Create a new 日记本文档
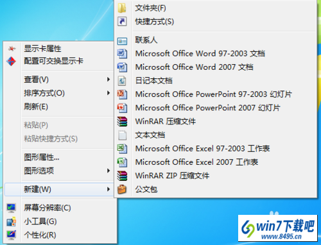 tap(153, 81)
